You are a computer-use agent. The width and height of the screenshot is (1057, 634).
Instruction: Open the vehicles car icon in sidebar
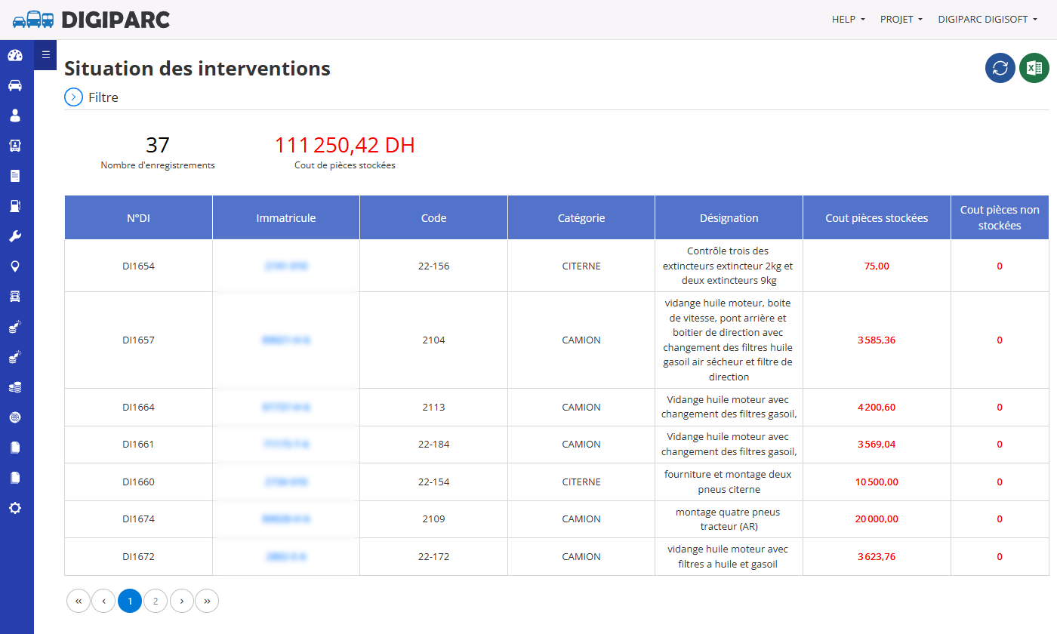[15, 85]
